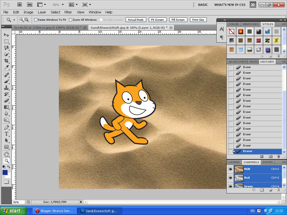This screenshot has width=287, height=215.
Task: Select the History Brush tool
Action: coord(6,94)
